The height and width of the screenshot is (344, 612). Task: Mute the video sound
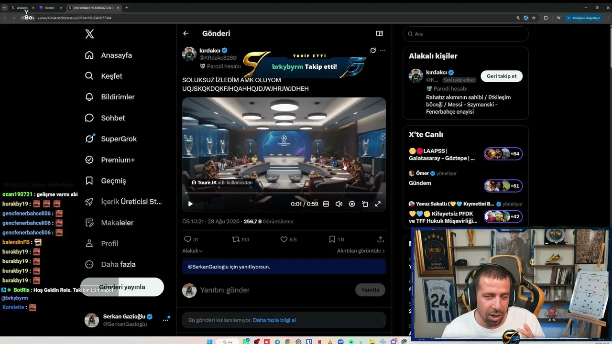tap(339, 204)
